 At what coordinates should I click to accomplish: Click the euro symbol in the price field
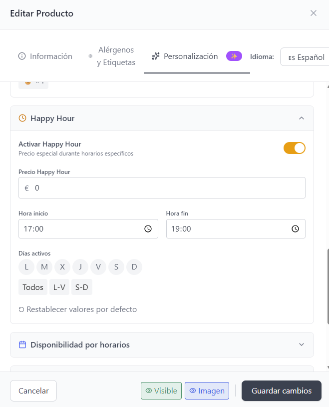tap(26, 187)
